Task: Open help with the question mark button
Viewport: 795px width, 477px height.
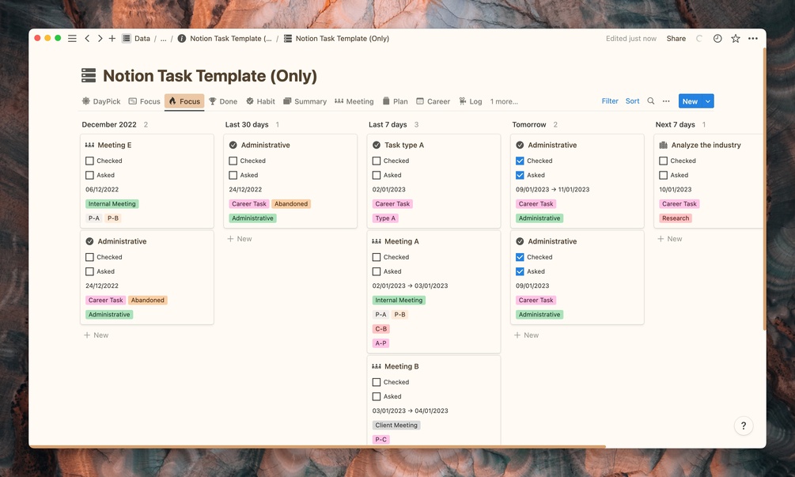Action: coord(744,426)
